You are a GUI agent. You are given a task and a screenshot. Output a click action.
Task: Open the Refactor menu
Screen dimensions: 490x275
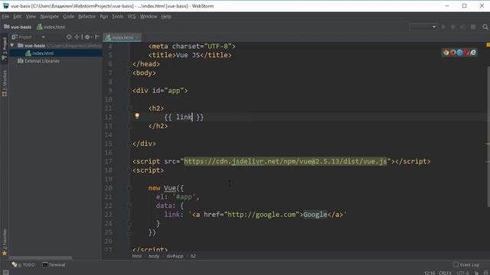[x=87, y=17]
